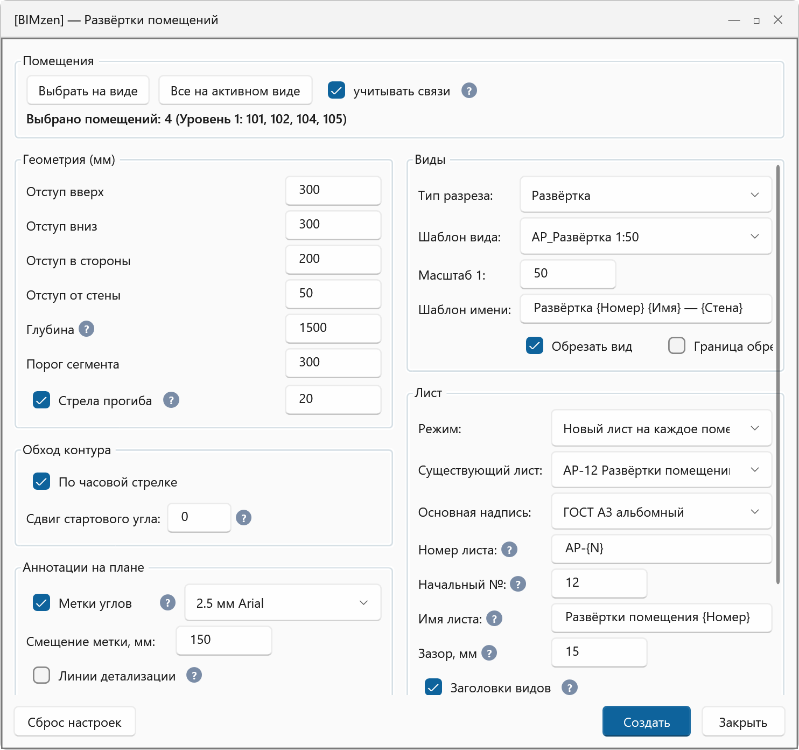Click Все на активном виде button
This screenshot has height=750, width=799.
(x=235, y=91)
